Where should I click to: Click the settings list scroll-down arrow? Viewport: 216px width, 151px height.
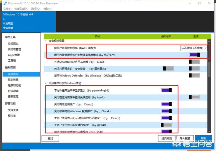tap(209, 131)
